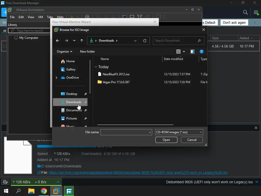Screen dimensions: 261x196
Task: Open Free Download Manager search icon
Action: click(245, 12)
